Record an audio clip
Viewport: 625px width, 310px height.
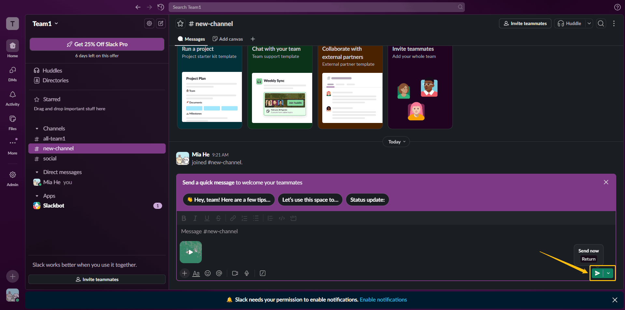(247, 273)
